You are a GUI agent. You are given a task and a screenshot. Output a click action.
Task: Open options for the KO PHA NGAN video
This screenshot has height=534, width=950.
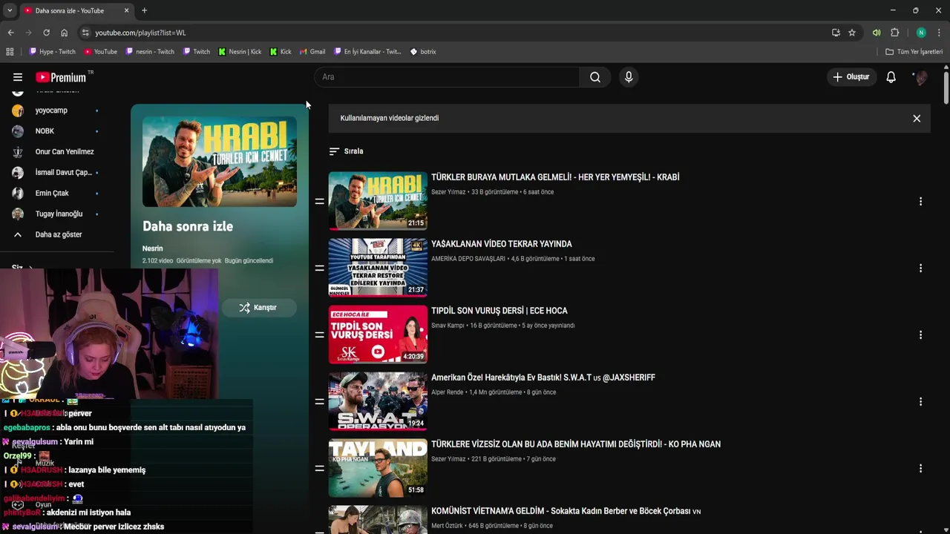coord(920,468)
